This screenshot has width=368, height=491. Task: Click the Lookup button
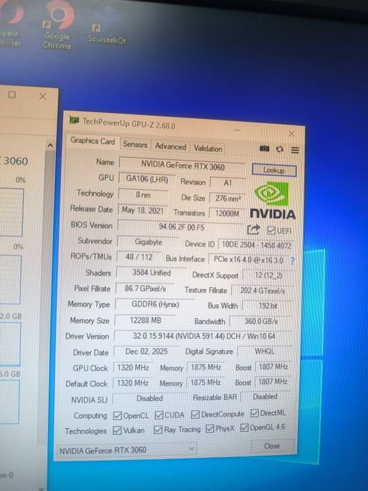[274, 170]
